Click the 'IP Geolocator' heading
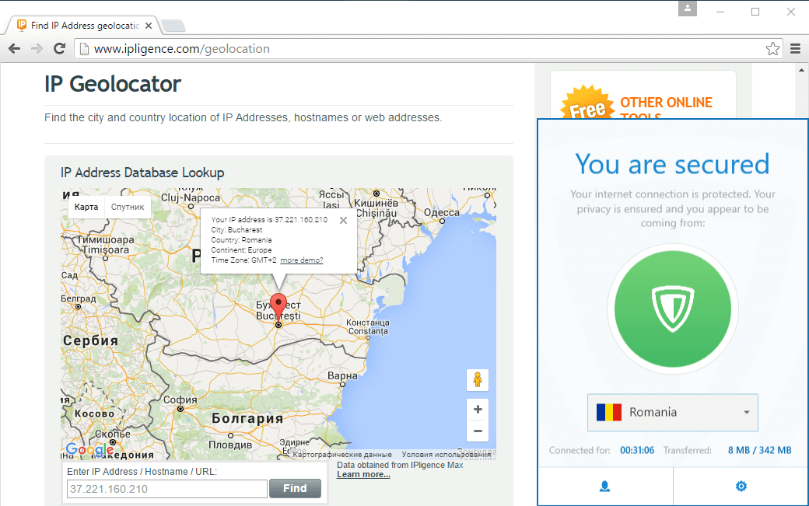This screenshot has width=809, height=506. 113,84
